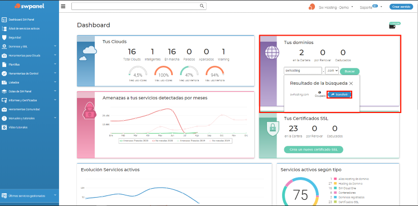Image resolution: width=418 pixels, height=206 pixels.
Task: Click the padlock shield icon in SSL card
Action: click(x=273, y=128)
